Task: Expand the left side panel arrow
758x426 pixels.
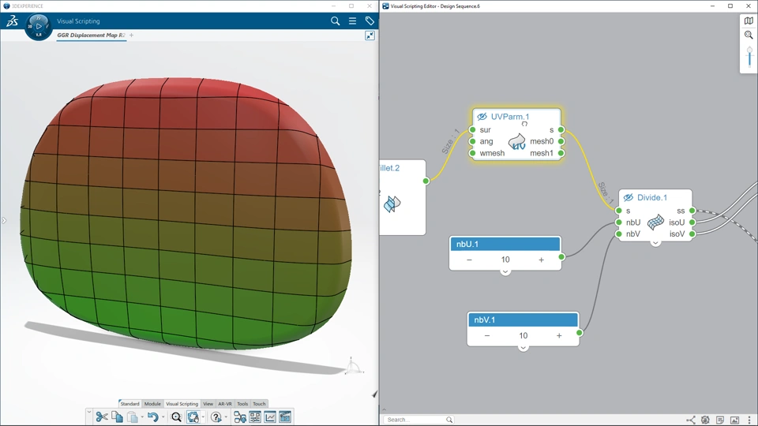Action: coord(4,221)
